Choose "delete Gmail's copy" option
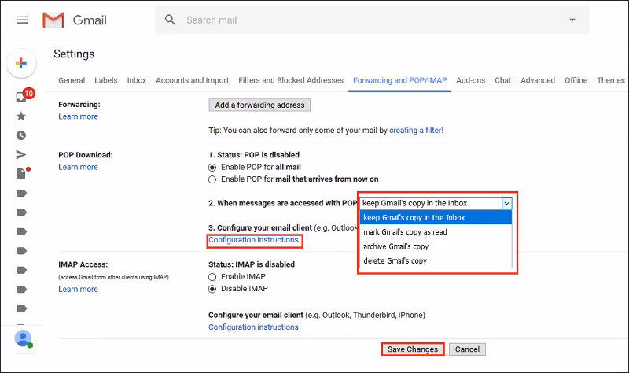This screenshot has height=373, width=629. 394,260
